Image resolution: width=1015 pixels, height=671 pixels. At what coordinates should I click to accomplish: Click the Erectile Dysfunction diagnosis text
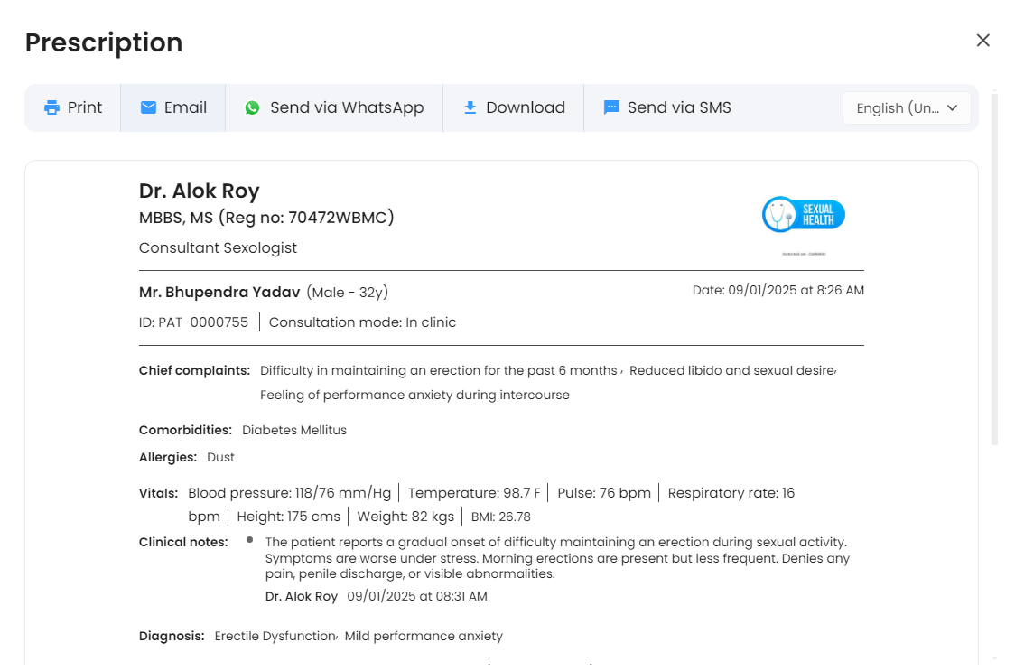click(275, 636)
